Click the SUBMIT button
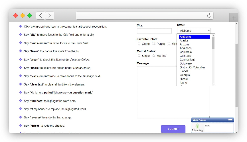This screenshot has height=142, width=247. coord(173,129)
